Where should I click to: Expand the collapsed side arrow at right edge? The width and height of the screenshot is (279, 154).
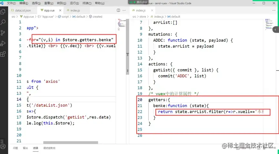coord(276,29)
